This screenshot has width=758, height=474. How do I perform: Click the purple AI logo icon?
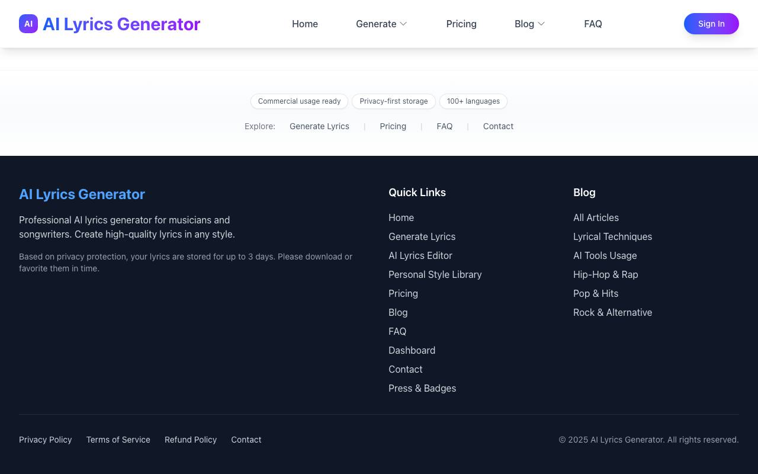click(28, 24)
